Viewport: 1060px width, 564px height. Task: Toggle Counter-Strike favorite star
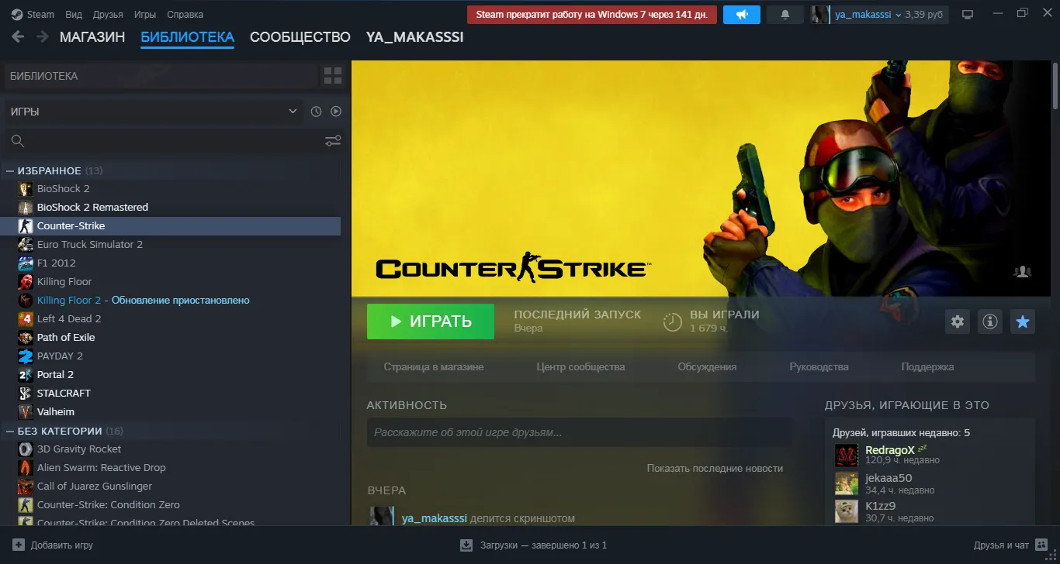pos(1023,322)
